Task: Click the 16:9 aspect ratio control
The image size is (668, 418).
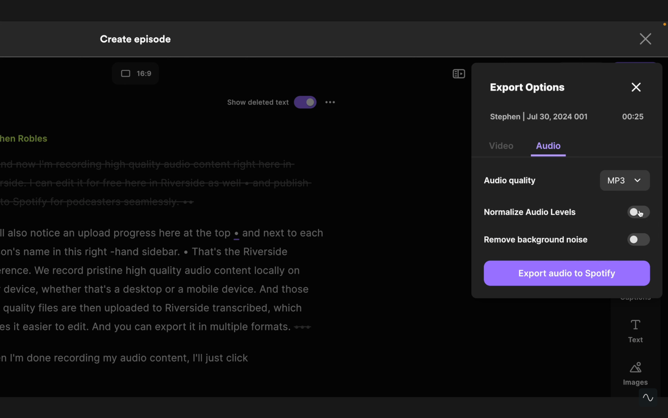Action: pyautogui.click(x=135, y=74)
